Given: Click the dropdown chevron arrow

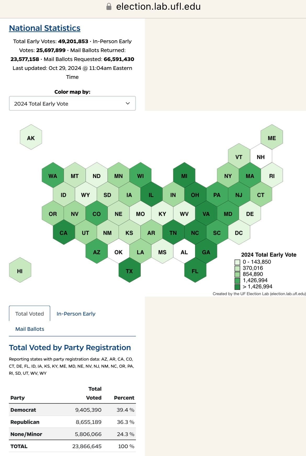Looking at the screenshot, I should pos(128,103).
